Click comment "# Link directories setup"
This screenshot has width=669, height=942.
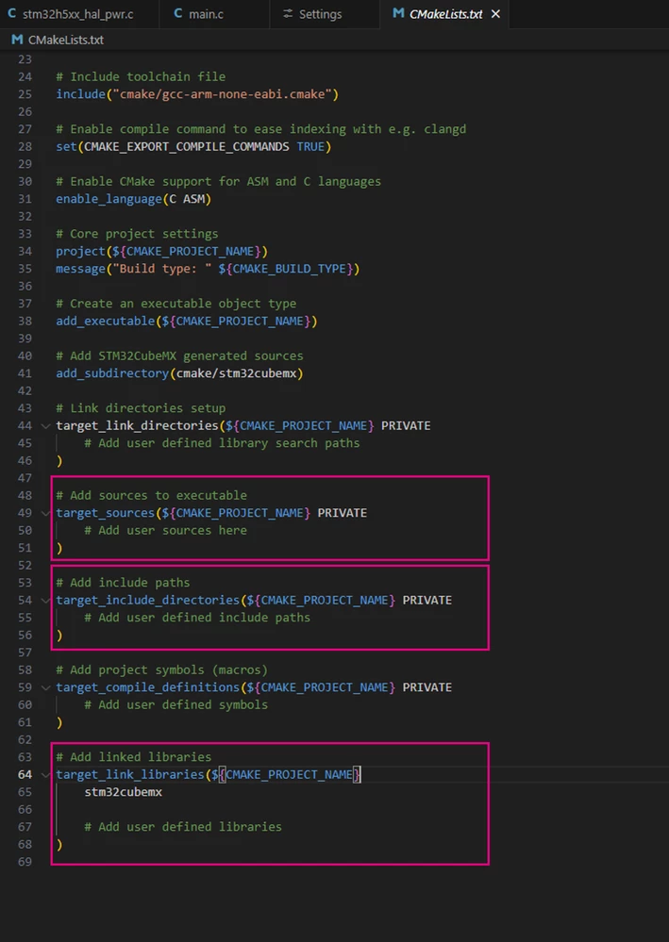(x=141, y=408)
